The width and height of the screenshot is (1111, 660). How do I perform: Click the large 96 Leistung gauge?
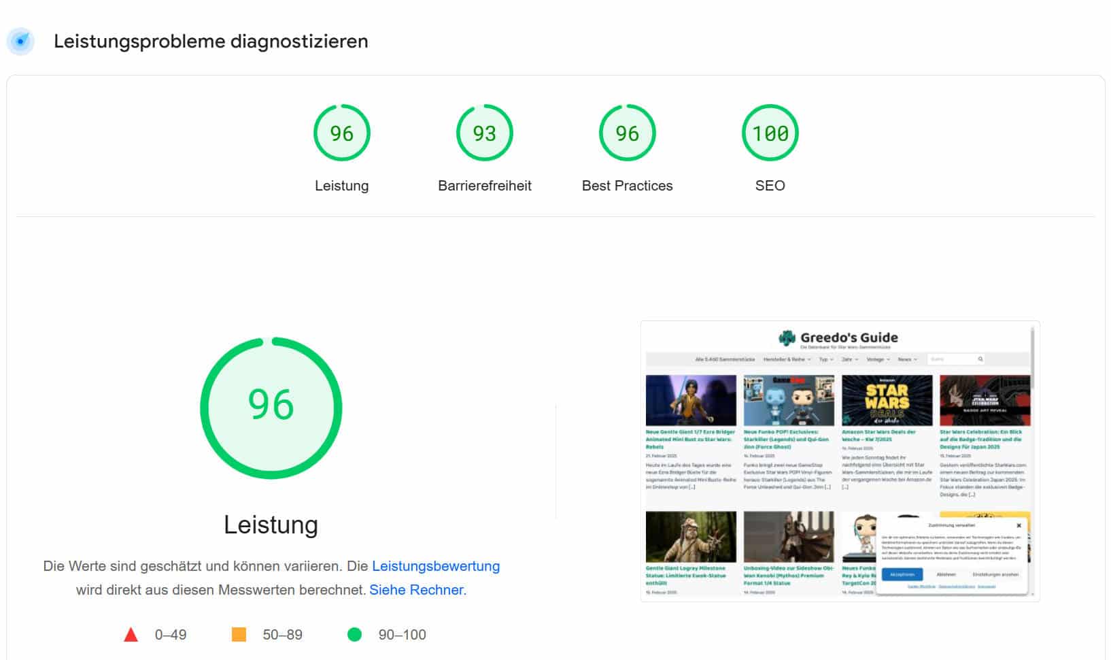point(271,408)
